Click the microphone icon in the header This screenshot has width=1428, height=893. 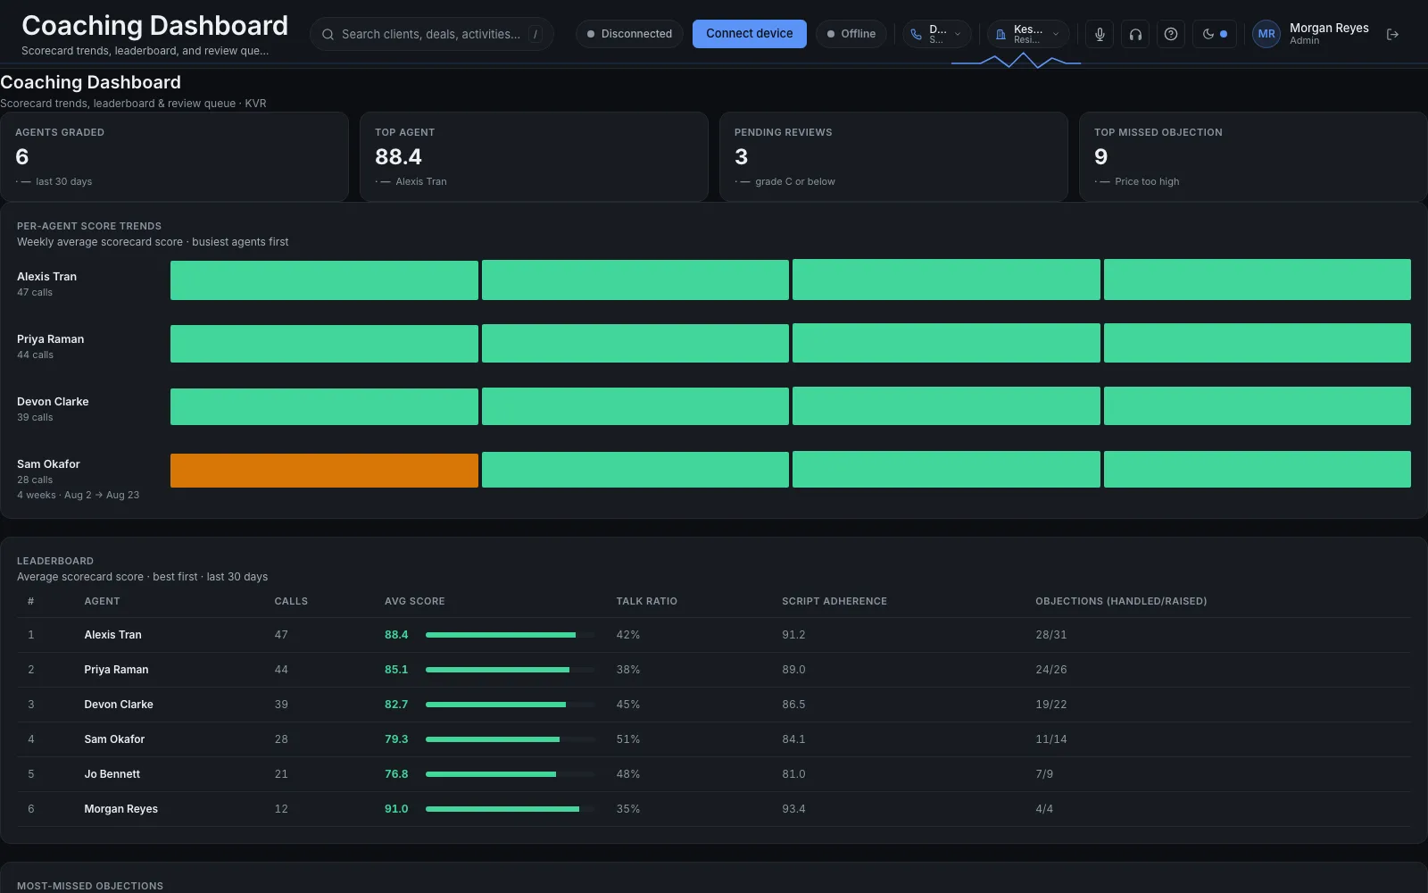tap(1100, 34)
